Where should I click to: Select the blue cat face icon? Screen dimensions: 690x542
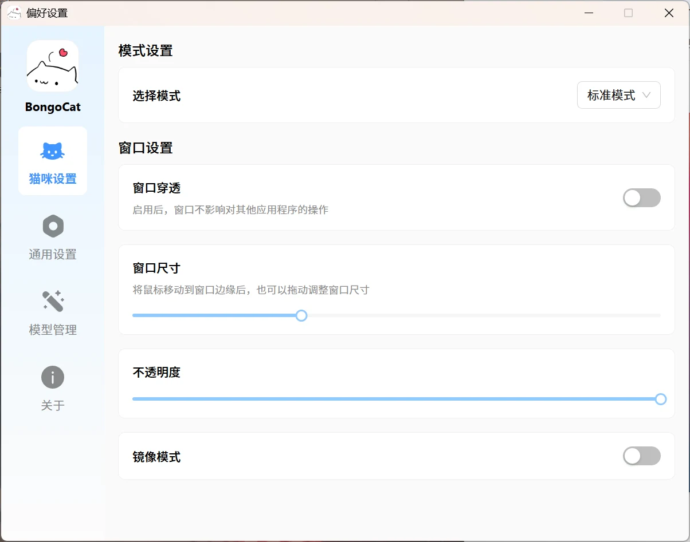coord(53,151)
